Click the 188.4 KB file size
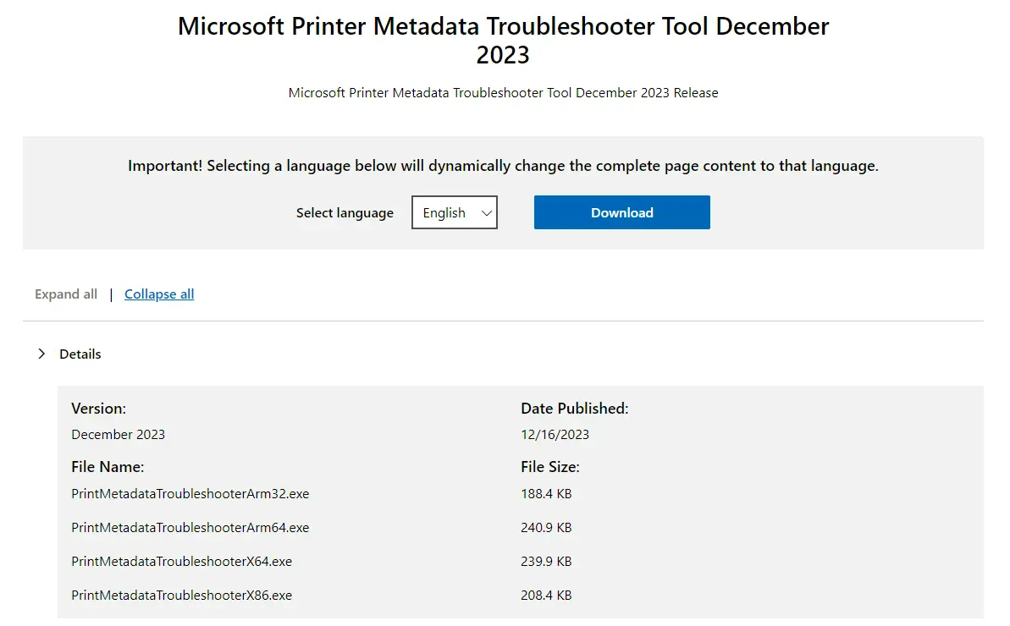The image size is (1010, 626). click(x=546, y=493)
